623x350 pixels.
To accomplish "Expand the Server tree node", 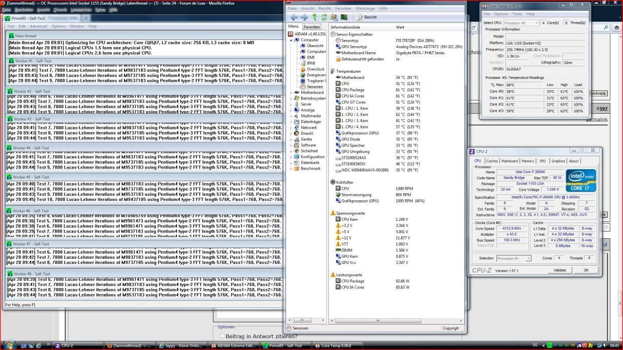I will [291, 104].
